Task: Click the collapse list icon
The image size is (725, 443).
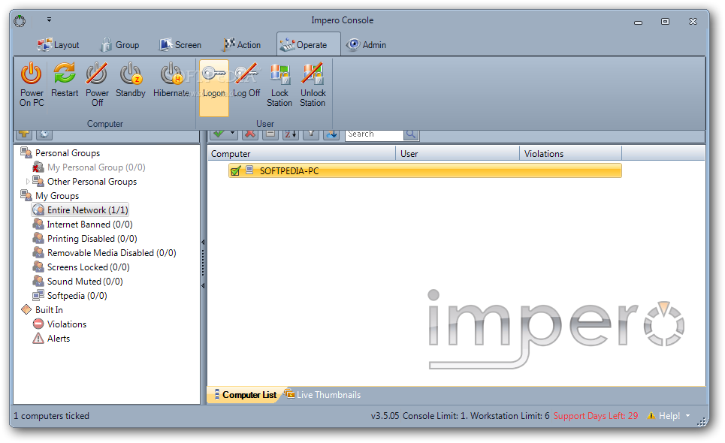Action: point(270,134)
